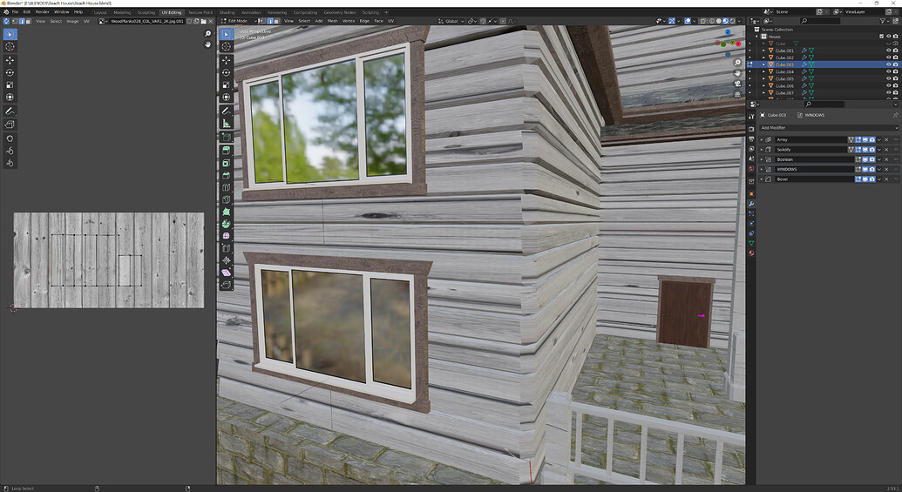902x492 pixels.
Task: Toggle the Bevel modifier's render visibility
Action: point(872,179)
